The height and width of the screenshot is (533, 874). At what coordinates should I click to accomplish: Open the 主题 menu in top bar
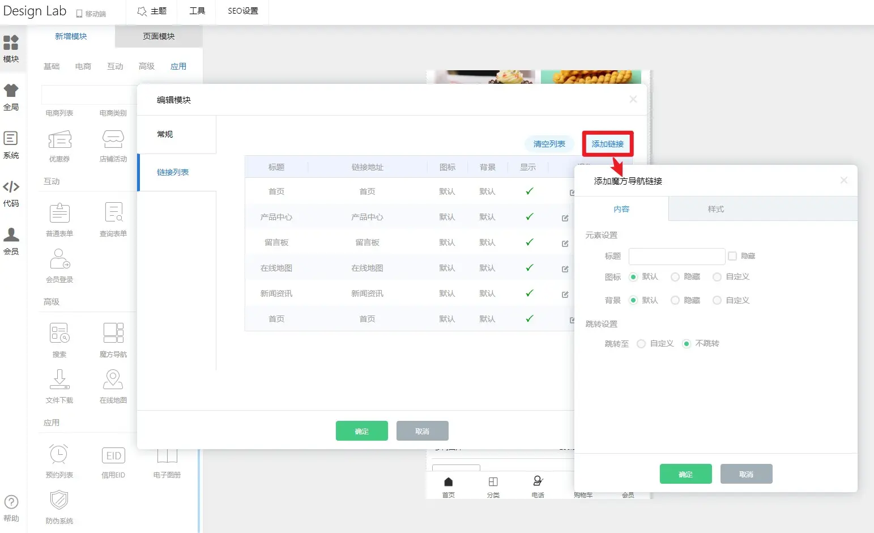coord(152,11)
